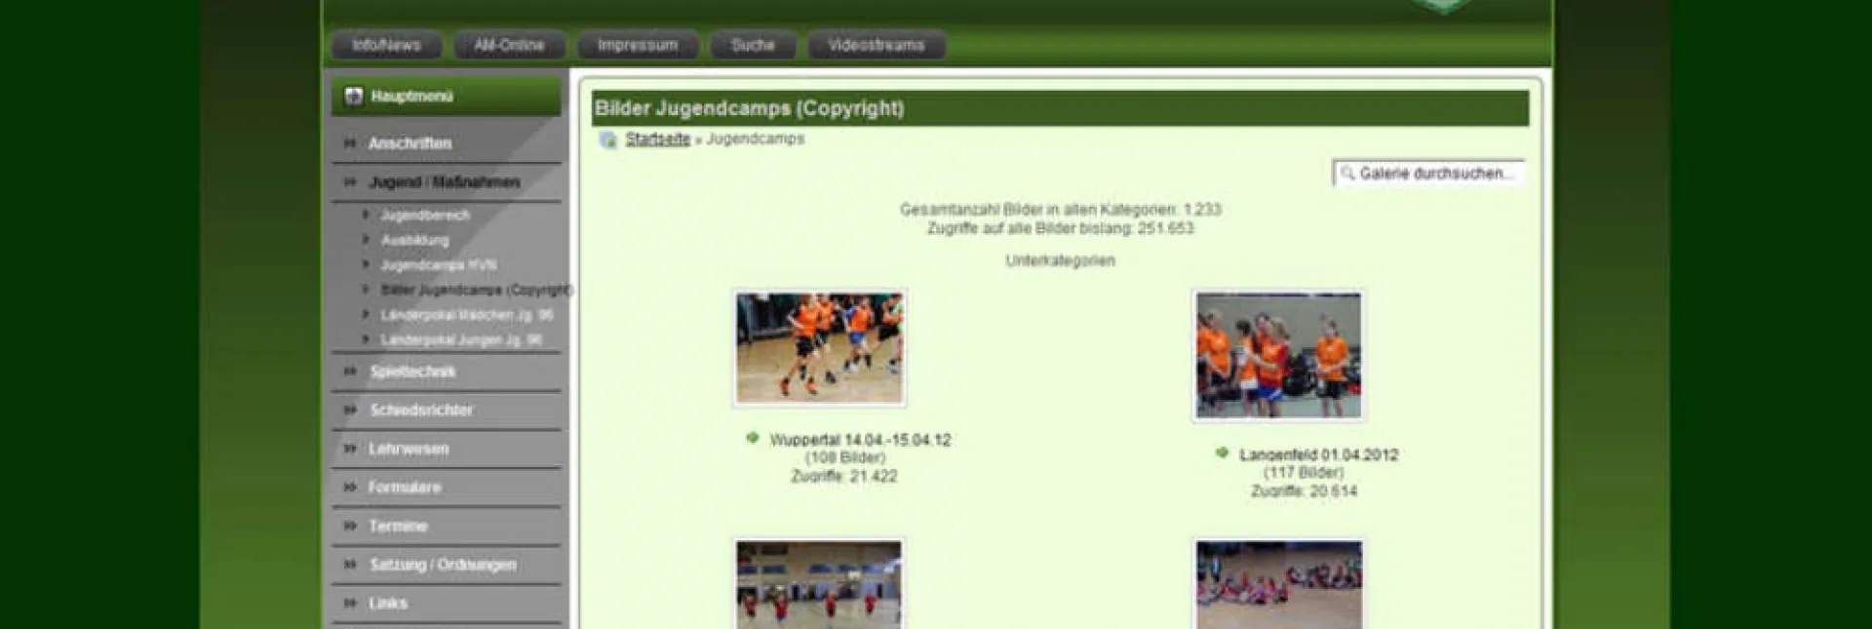This screenshot has width=1872, height=629.
Task: Follow the Startseite breadcrumb link
Action: coord(657,139)
